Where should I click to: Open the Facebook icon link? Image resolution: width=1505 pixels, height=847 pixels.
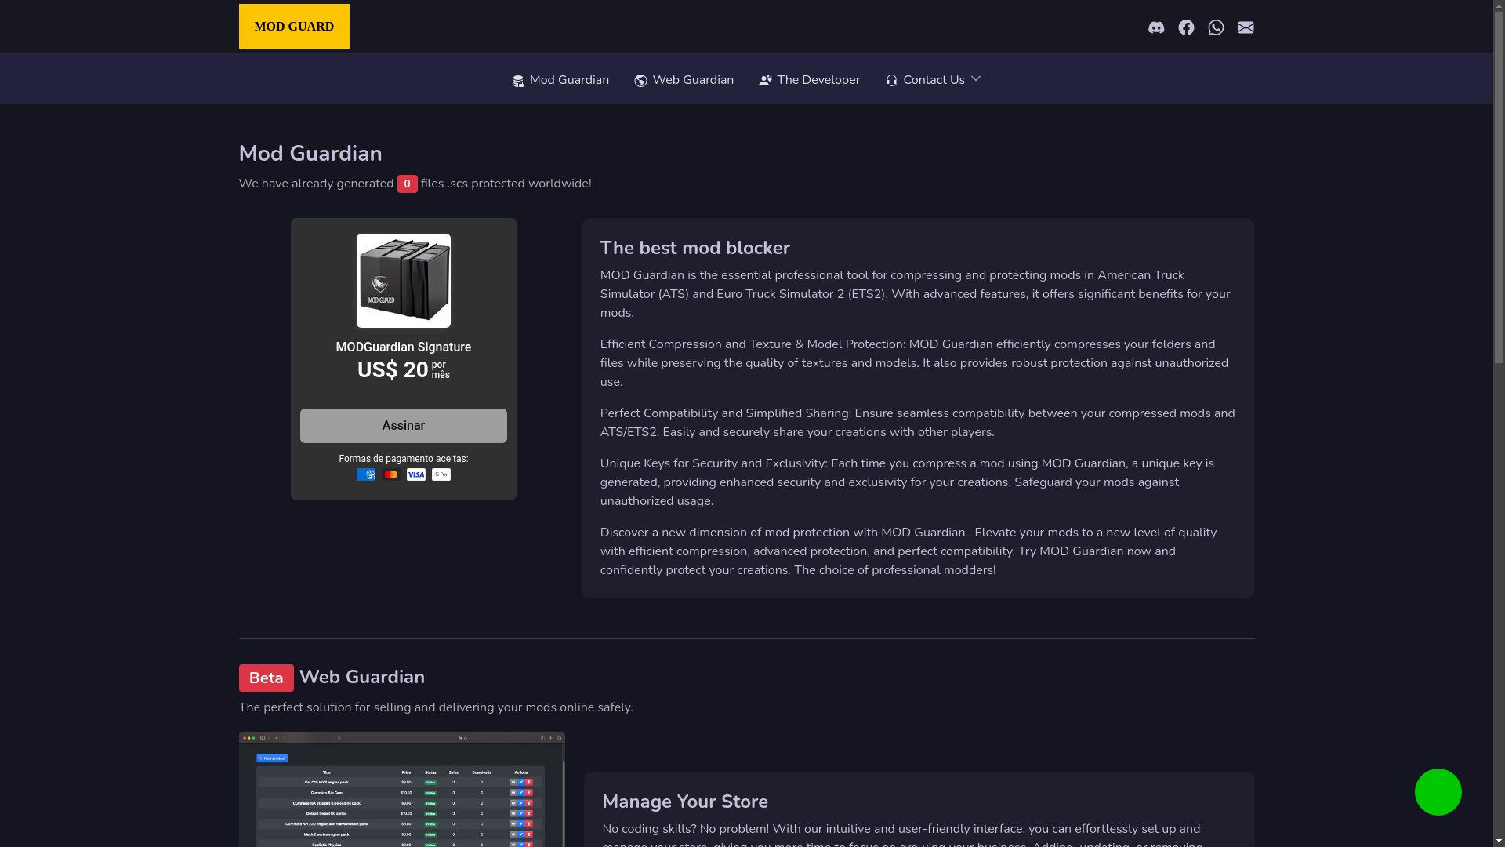[1186, 27]
